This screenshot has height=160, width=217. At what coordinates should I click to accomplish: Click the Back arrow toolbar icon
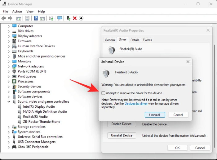(4, 18)
